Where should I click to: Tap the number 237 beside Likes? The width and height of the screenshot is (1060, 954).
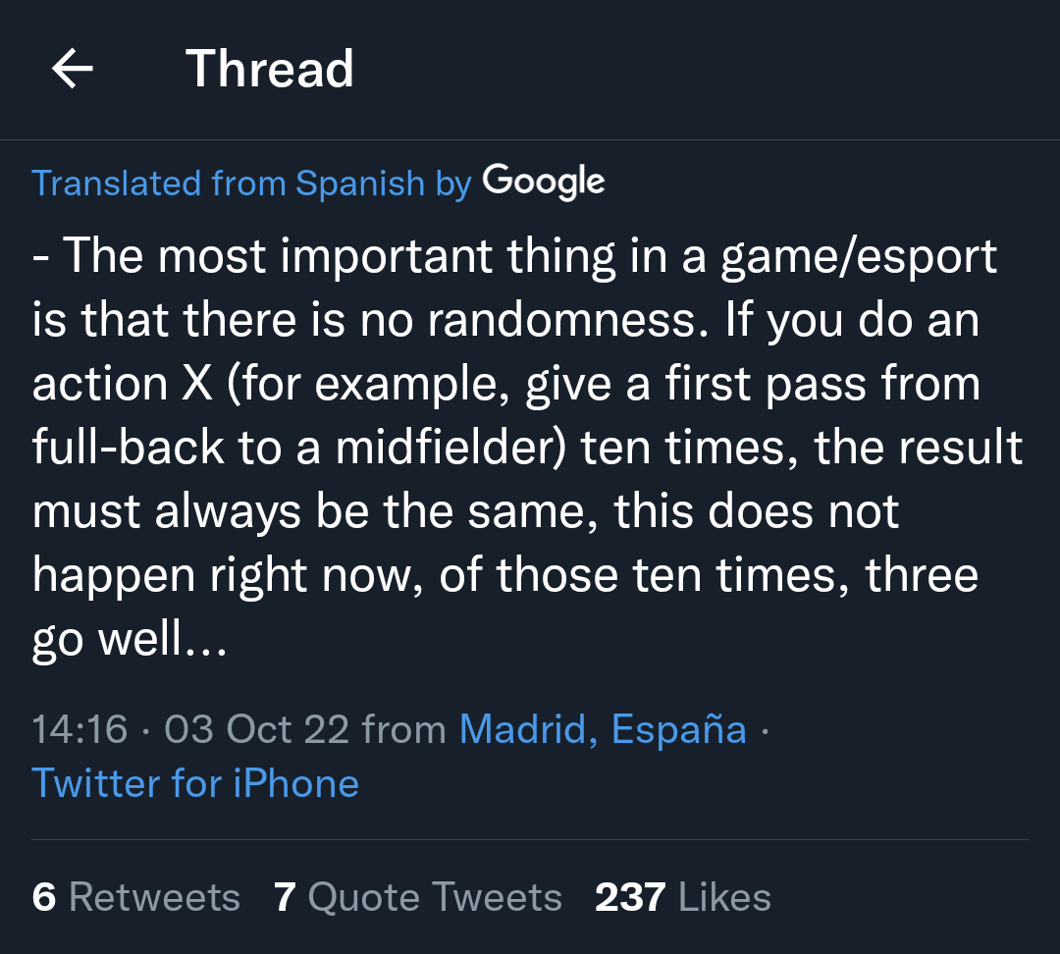630,897
